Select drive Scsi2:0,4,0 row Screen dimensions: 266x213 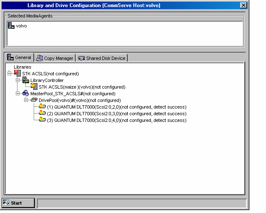click(x=116, y=120)
